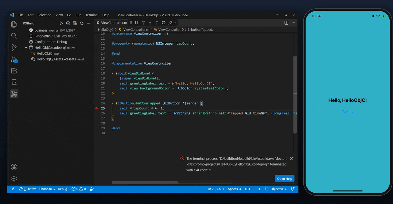Open the Go menu
Screen dimensions: 393x204
pos(69,15)
